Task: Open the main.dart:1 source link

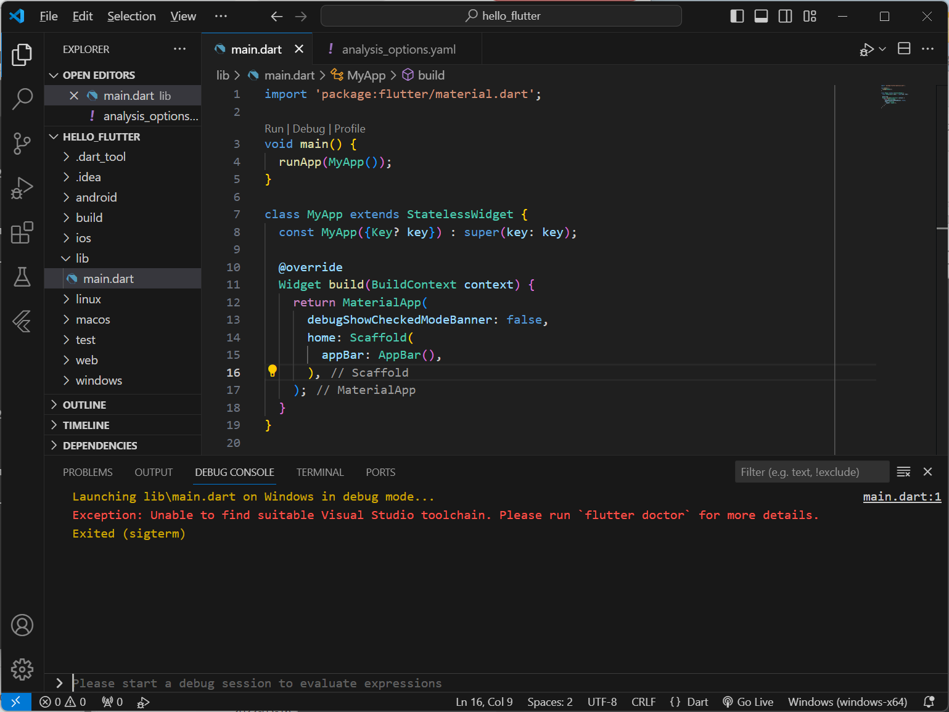Action: [x=902, y=497]
